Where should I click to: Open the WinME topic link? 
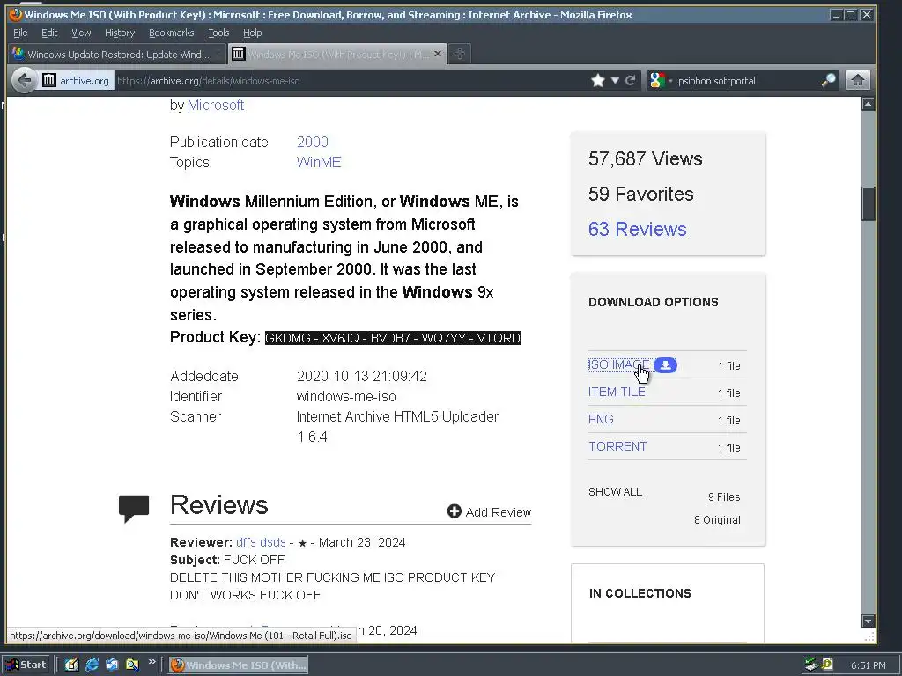(x=319, y=162)
